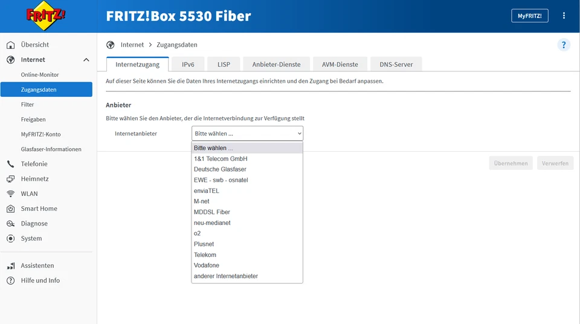
Task: Open the three-dot menu in header
Action: tap(564, 16)
